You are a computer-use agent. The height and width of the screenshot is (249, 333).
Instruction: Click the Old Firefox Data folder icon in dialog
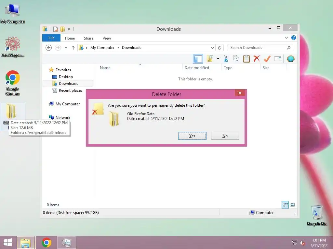(x=114, y=119)
